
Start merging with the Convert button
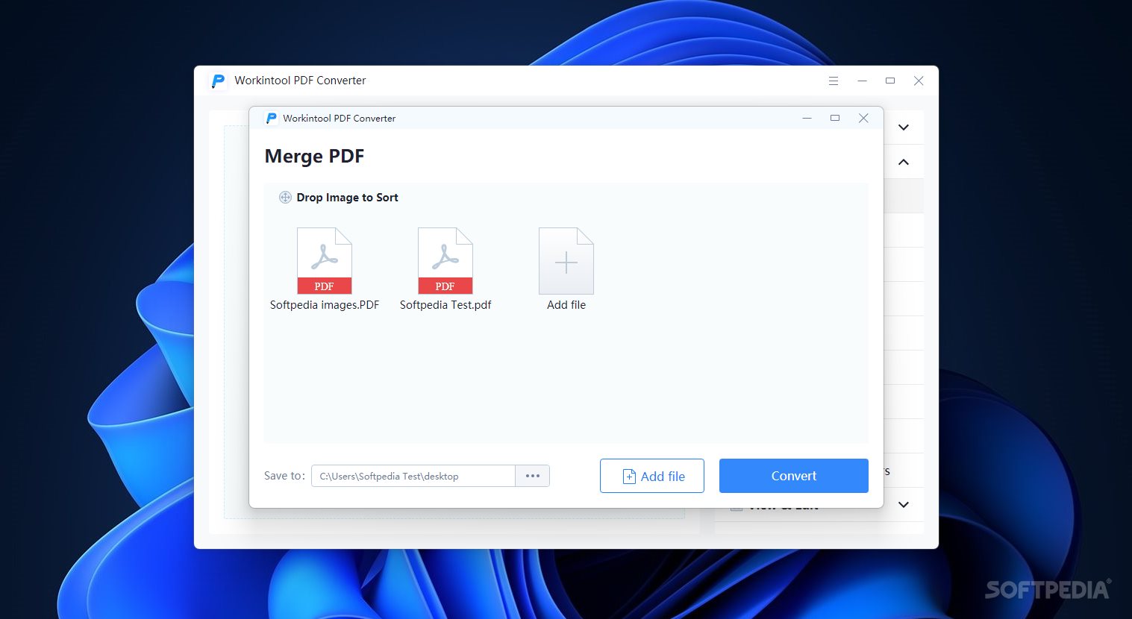tap(794, 476)
